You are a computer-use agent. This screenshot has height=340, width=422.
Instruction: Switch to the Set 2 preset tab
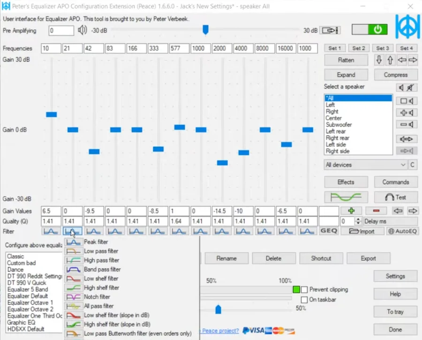click(x=358, y=48)
